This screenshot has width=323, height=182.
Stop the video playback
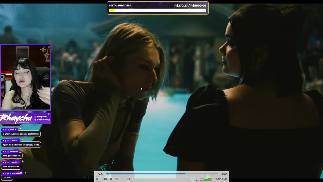[111, 179]
